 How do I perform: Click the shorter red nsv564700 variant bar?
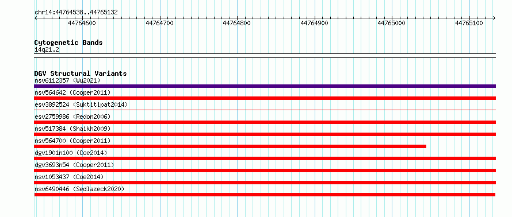pos(230,146)
